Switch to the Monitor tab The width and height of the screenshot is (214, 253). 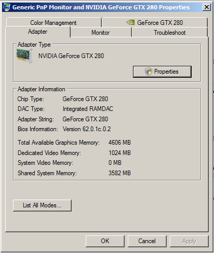click(101, 33)
